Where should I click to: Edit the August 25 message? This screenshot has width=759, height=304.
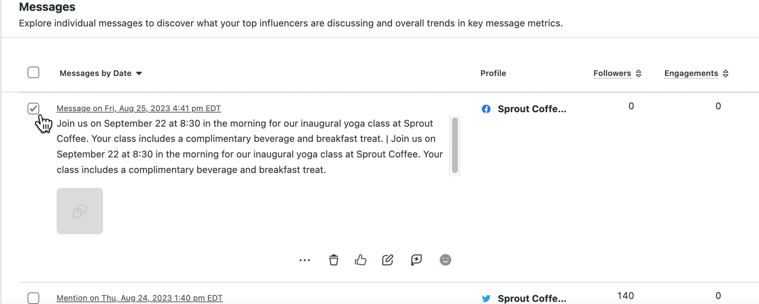tap(387, 260)
